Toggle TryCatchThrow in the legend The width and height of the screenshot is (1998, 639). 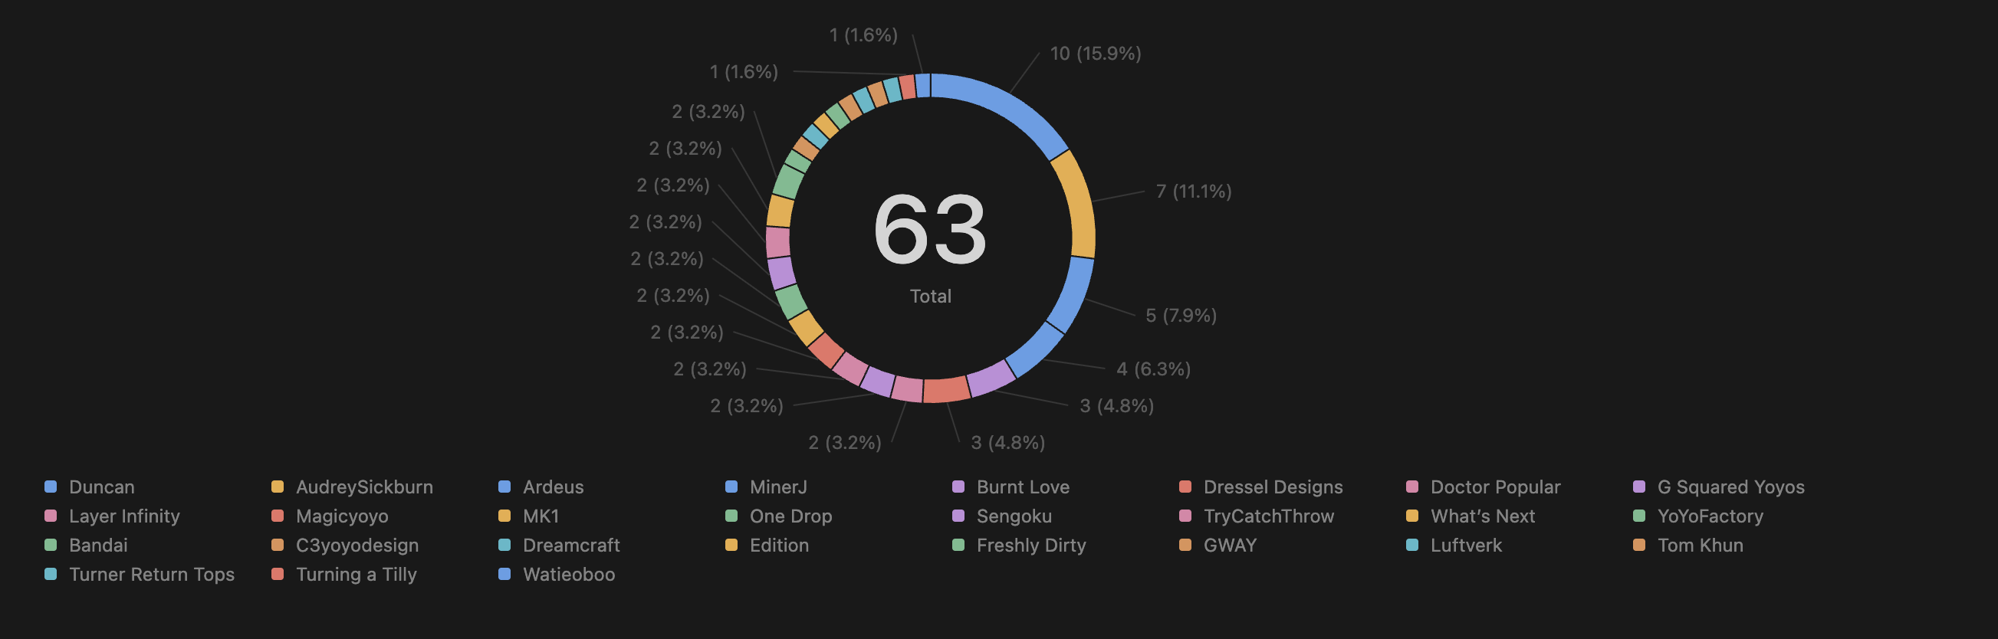[1257, 516]
